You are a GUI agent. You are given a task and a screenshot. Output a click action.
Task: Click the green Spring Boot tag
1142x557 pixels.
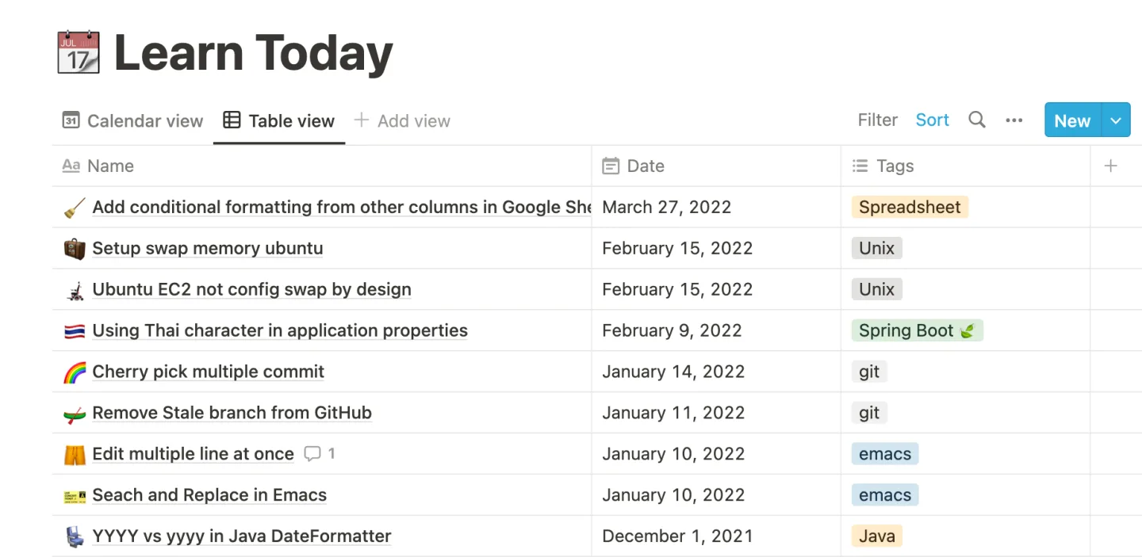point(917,330)
